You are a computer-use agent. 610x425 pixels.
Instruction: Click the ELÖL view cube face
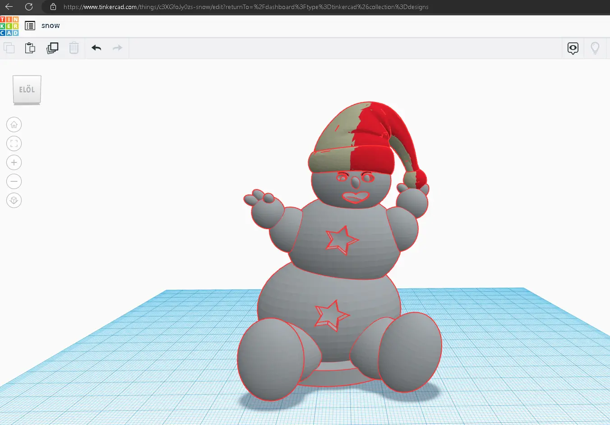coord(27,89)
